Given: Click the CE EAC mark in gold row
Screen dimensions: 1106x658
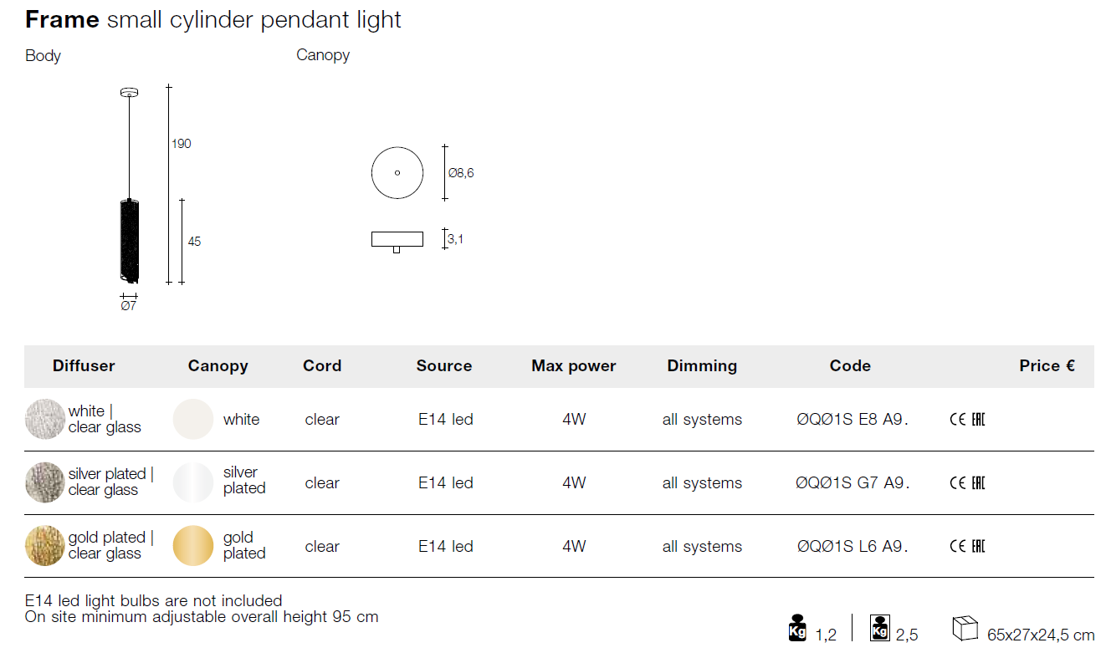Looking at the screenshot, I should (x=967, y=547).
